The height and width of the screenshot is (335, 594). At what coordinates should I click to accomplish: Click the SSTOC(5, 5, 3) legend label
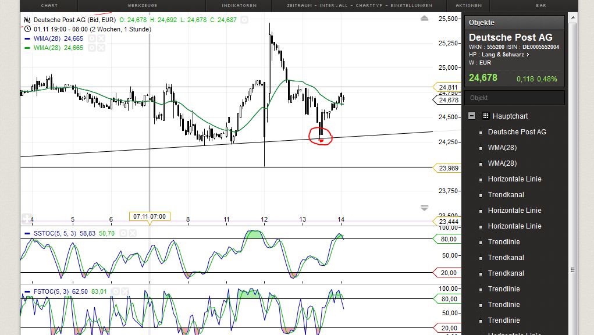click(55, 233)
